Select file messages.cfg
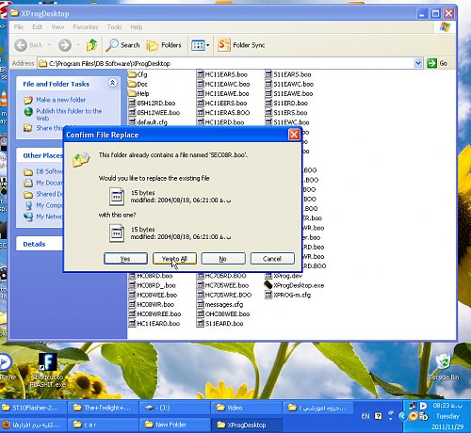This screenshot has width=471, height=433. 219,304
